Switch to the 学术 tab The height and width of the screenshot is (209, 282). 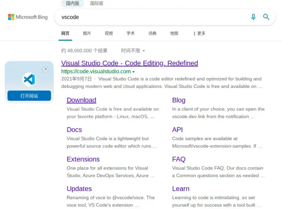pyautogui.click(x=131, y=33)
